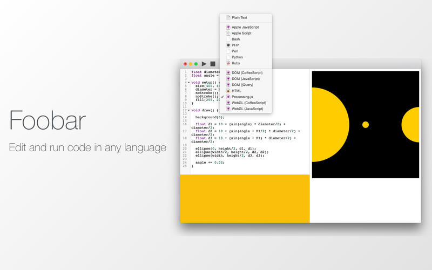The width and height of the screenshot is (432, 270).
Task: Choose DOM (jQuery) from the menu
Action: pos(246,85)
